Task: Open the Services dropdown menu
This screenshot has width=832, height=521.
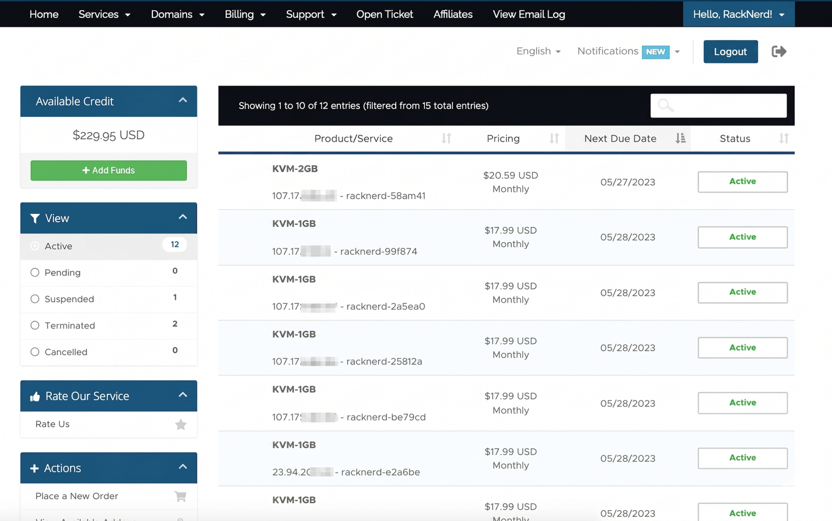Action: click(x=104, y=14)
